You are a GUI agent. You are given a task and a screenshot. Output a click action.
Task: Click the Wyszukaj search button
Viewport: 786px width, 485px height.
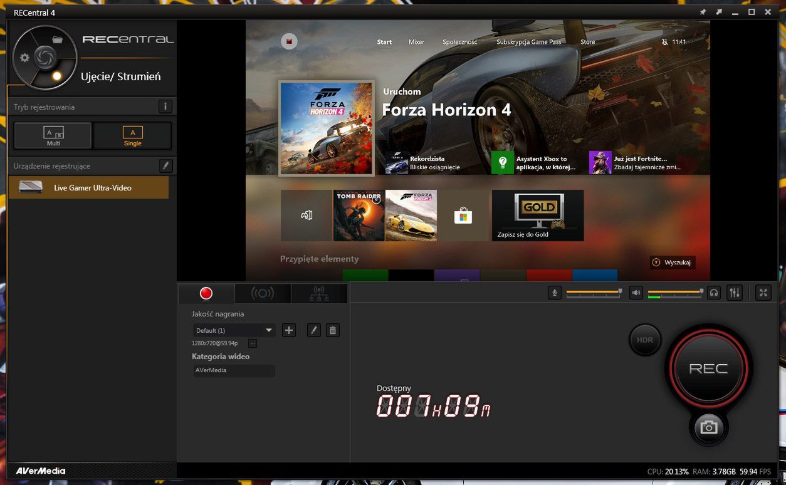673,263
